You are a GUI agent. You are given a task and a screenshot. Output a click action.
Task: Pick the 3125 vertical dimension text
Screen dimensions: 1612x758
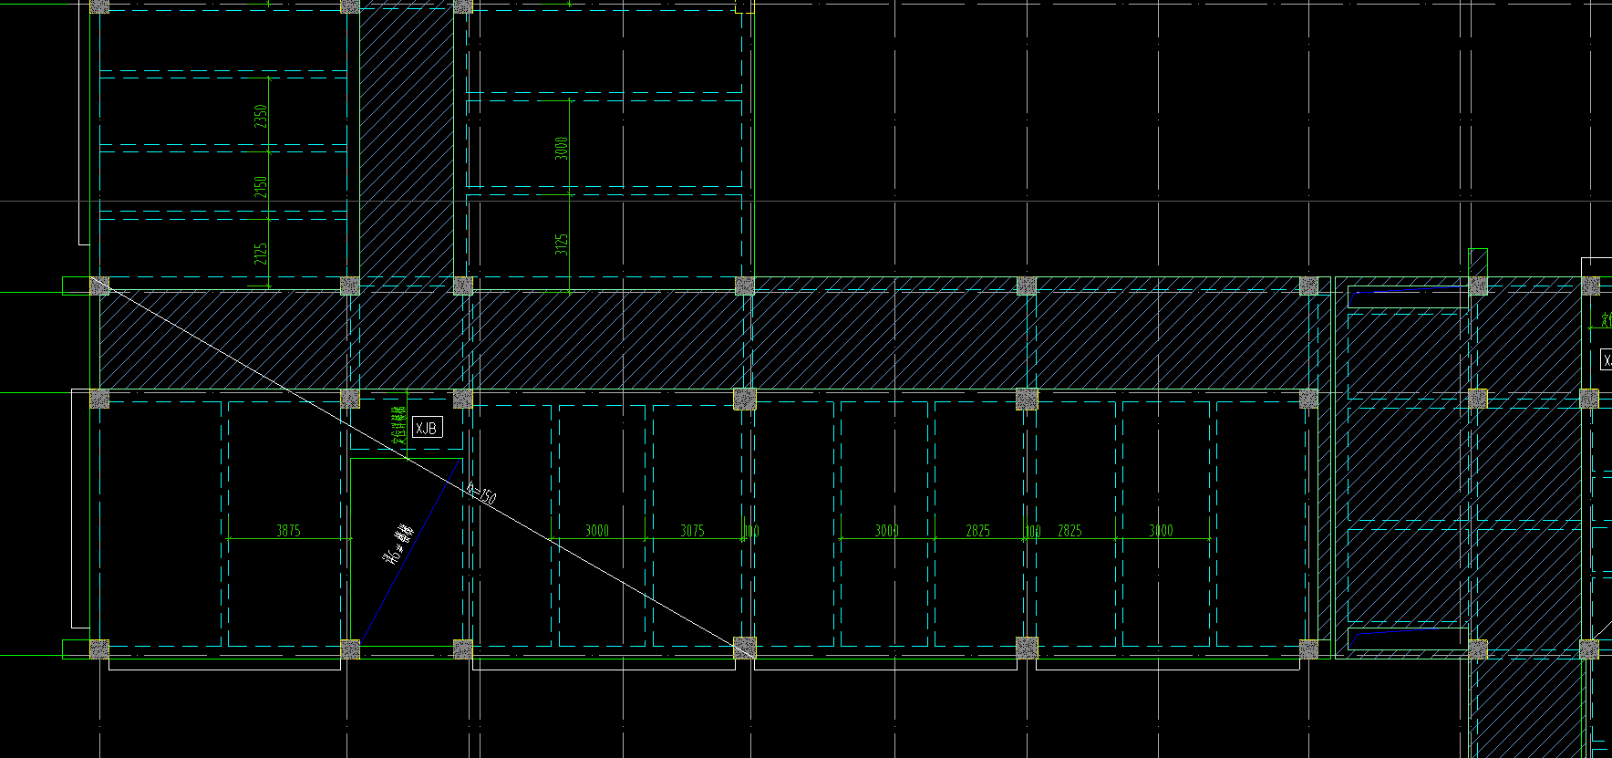click(562, 244)
